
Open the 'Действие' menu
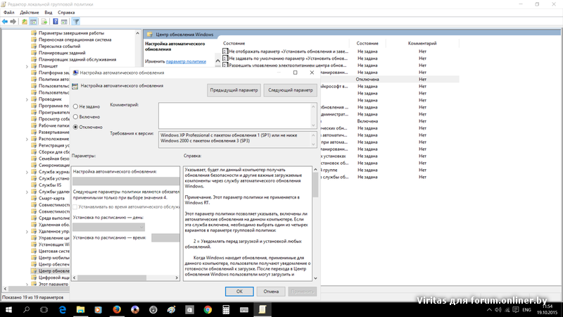coord(30,13)
